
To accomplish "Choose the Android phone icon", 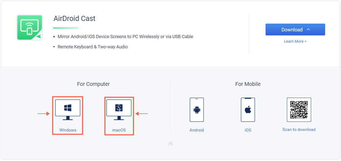I will click(x=197, y=110).
